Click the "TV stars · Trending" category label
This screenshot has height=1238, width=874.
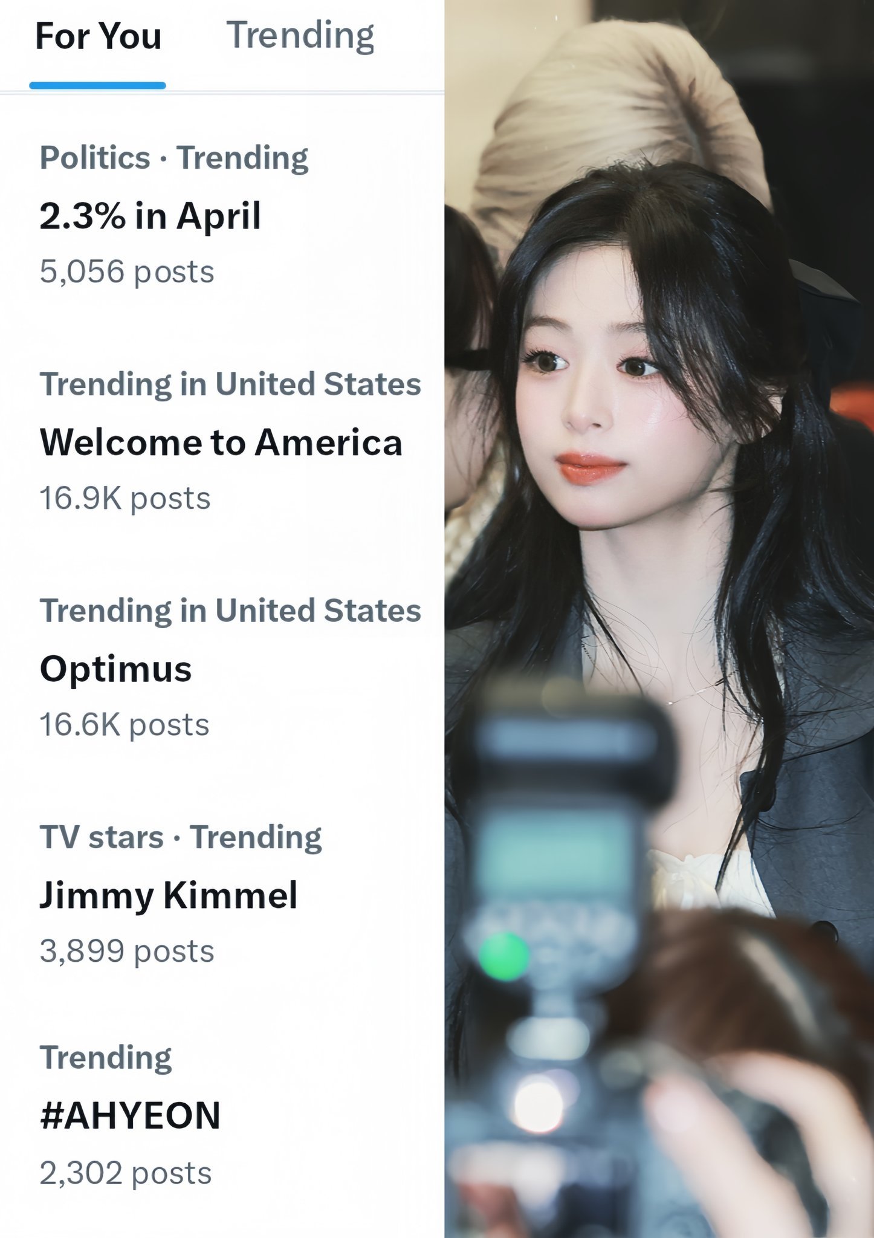[x=181, y=838]
